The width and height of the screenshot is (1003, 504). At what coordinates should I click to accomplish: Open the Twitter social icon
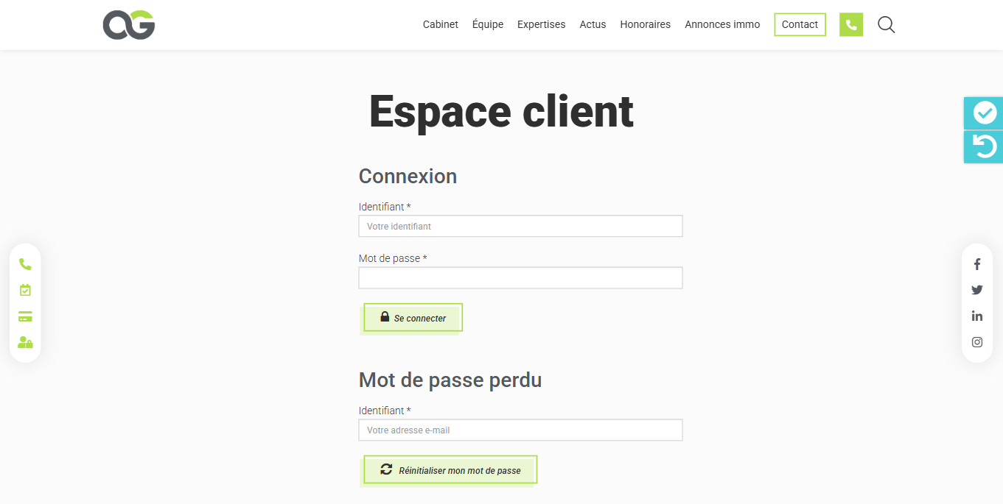click(x=977, y=290)
